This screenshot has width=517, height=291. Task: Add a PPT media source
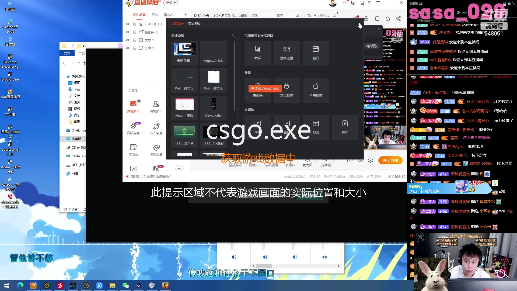pyautogui.click(x=345, y=127)
